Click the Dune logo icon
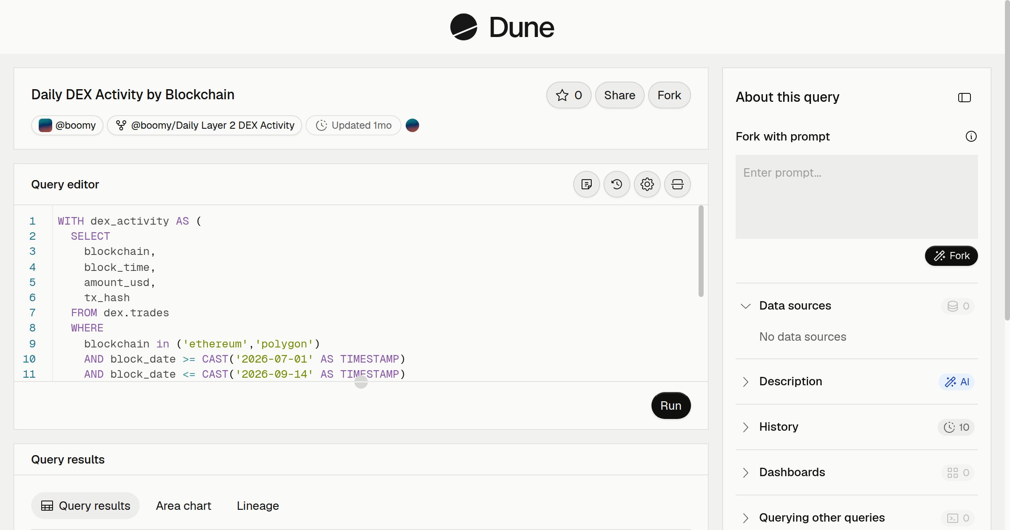Viewport: 1010px width, 530px height. coord(464,27)
